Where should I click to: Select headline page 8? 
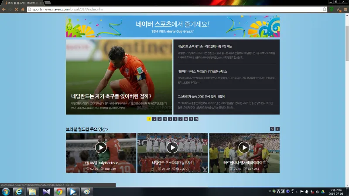pyautogui.click(x=186, y=119)
